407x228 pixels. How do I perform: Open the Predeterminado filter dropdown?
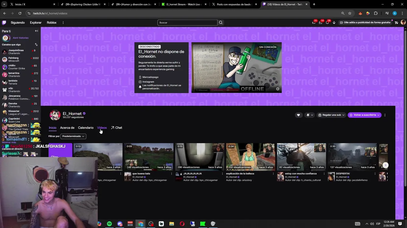click(x=73, y=136)
